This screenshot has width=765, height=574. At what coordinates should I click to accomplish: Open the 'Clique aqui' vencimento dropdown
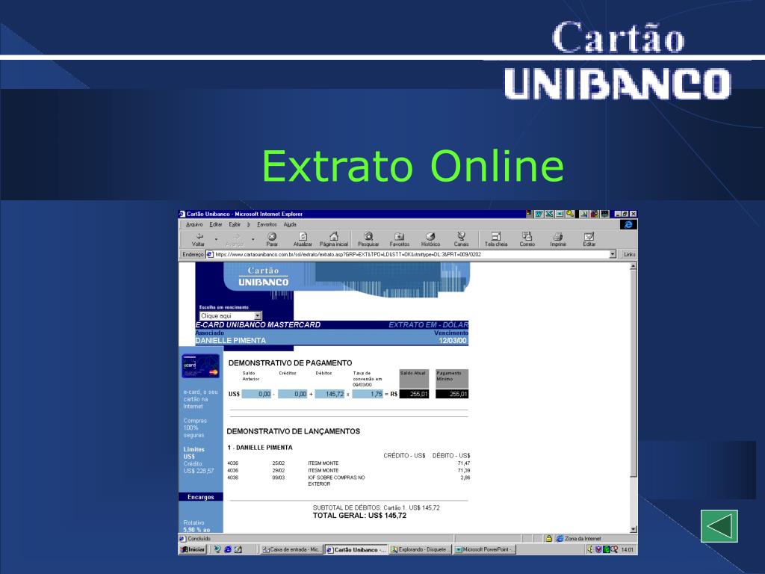(230, 316)
